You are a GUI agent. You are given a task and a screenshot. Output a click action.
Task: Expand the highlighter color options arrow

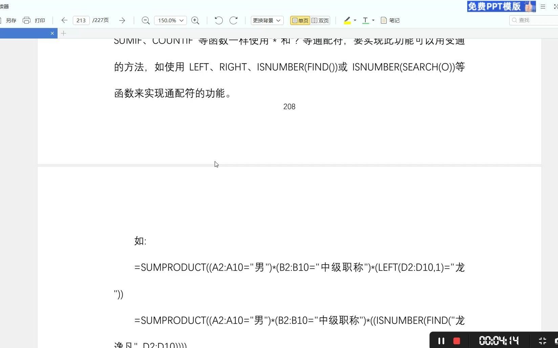pyautogui.click(x=354, y=21)
